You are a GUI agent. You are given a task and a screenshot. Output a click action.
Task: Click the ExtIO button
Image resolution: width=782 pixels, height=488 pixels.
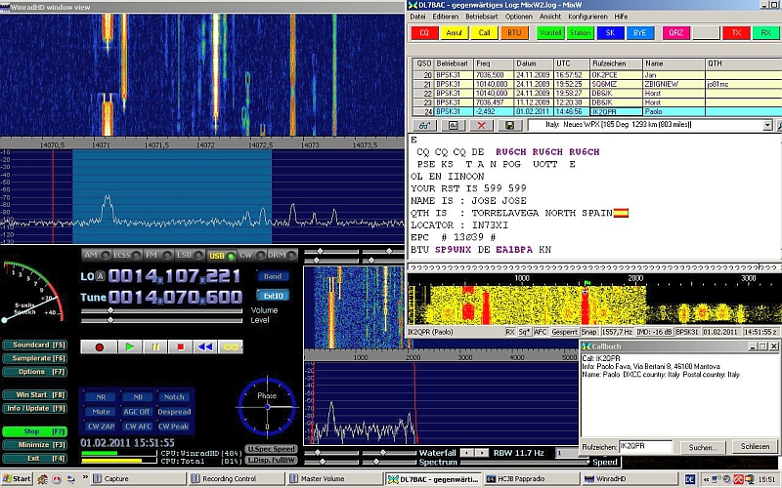273,296
